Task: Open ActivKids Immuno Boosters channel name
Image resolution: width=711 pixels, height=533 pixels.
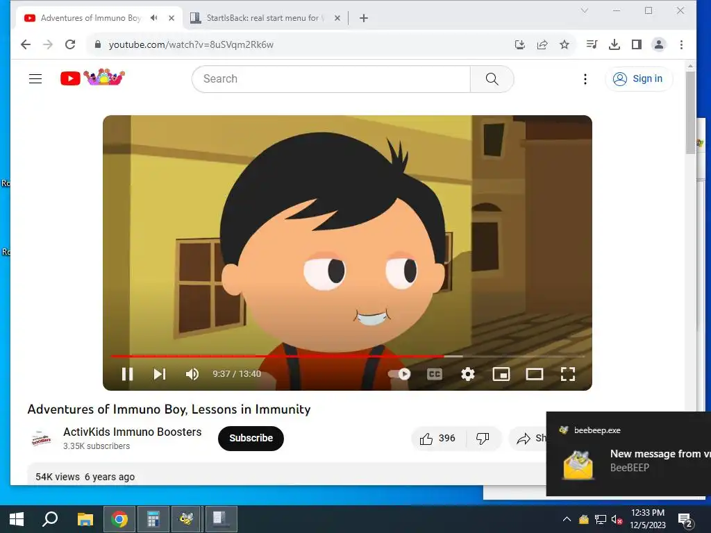Action: pos(133,432)
